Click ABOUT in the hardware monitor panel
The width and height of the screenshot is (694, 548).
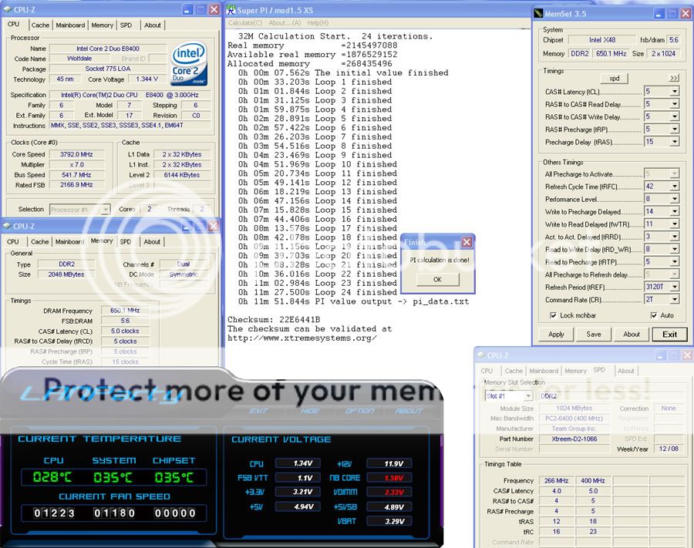pos(409,411)
